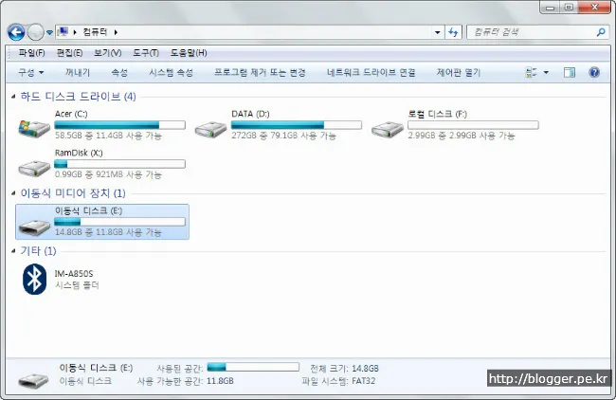Close the Computer window
The width and height of the screenshot is (616, 400).
[594, 8]
